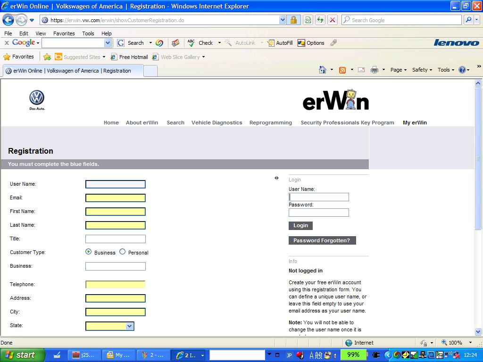Click the Password Forgotten? button

(322, 240)
